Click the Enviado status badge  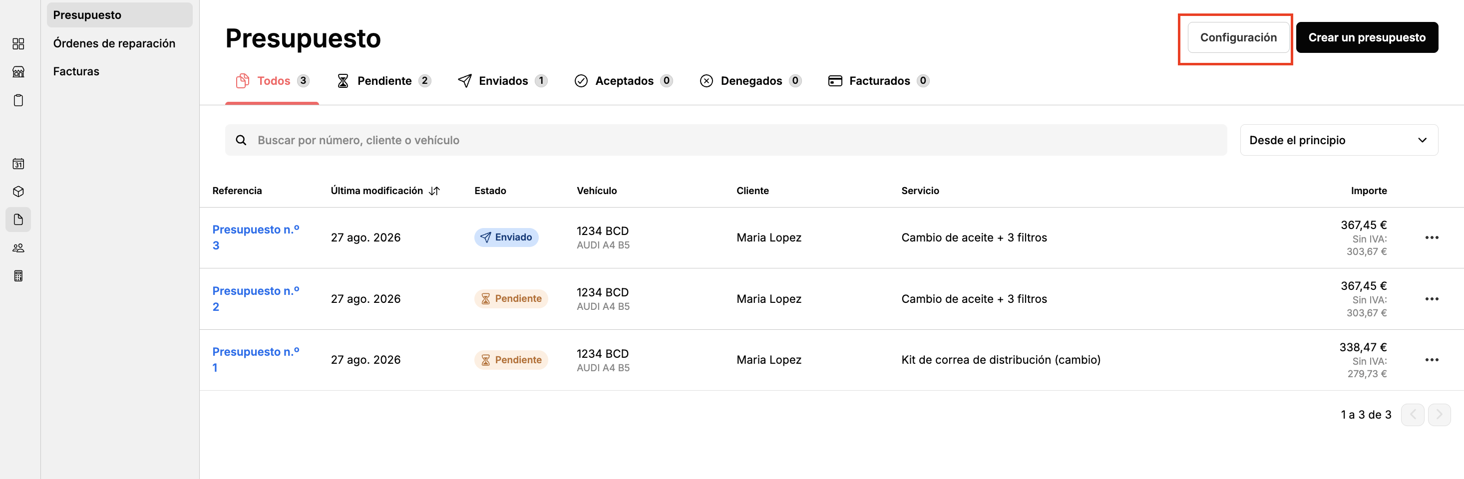click(506, 238)
